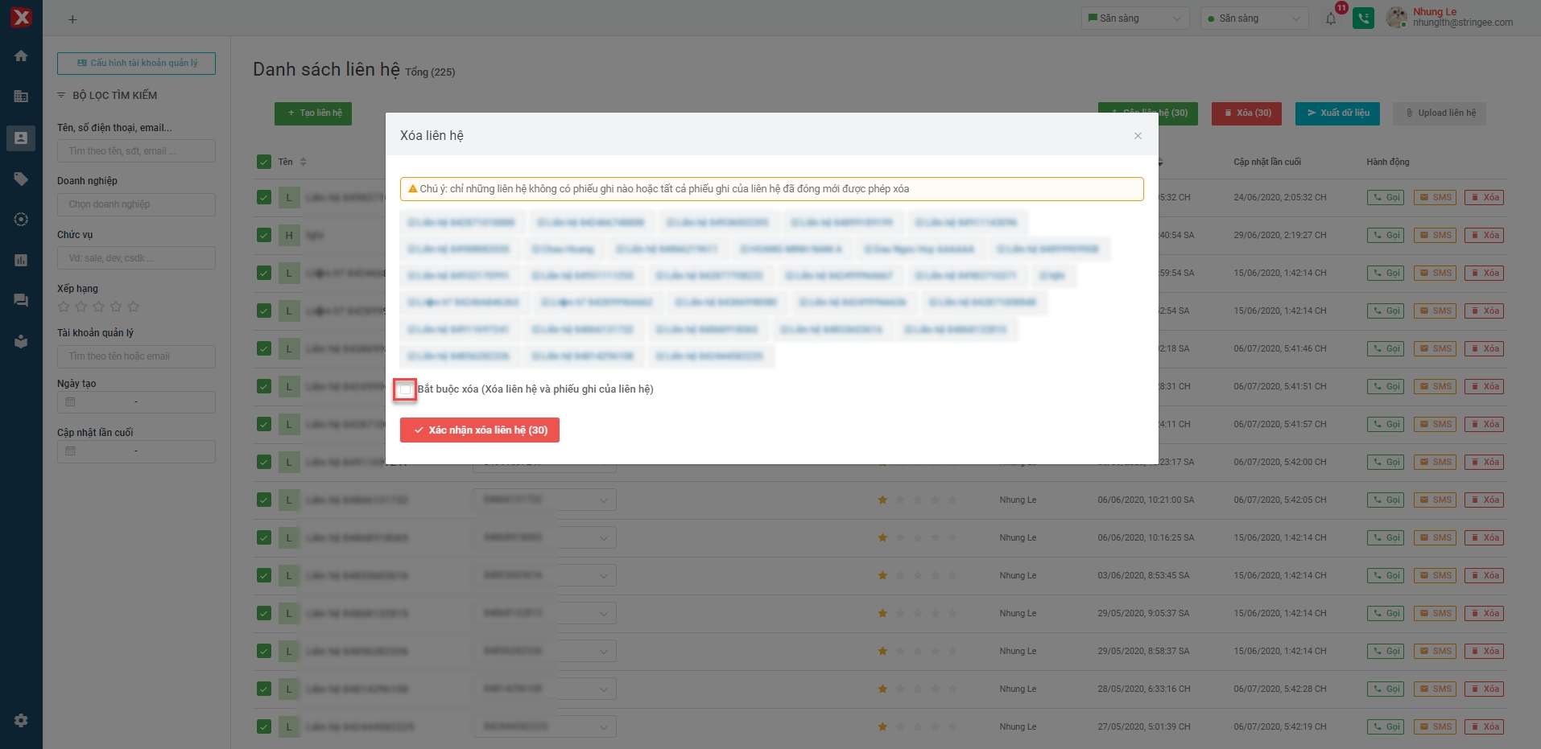This screenshot has height=749, width=1541.
Task: Click the notification bell icon
Action: (x=1331, y=19)
